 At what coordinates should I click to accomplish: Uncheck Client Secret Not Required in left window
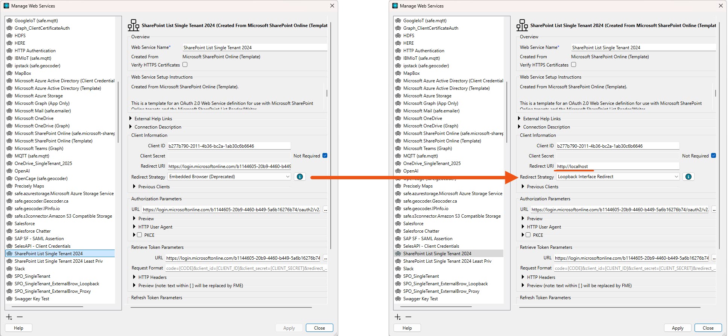point(325,156)
